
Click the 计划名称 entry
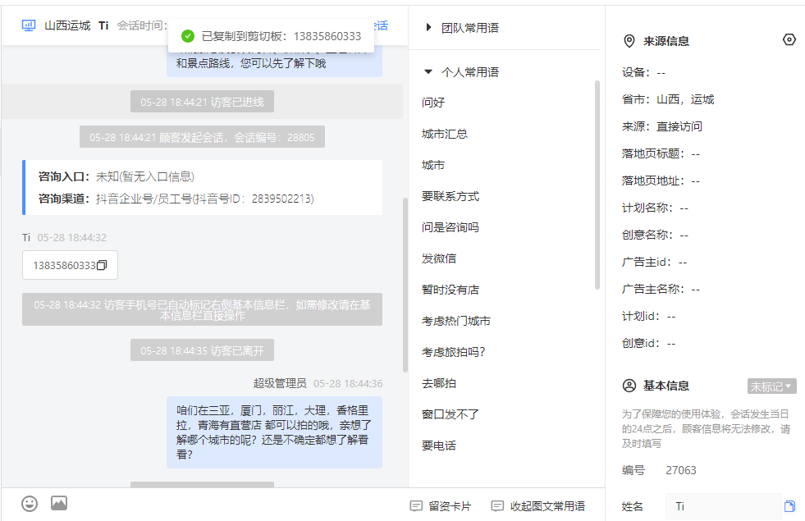(655, 208)
